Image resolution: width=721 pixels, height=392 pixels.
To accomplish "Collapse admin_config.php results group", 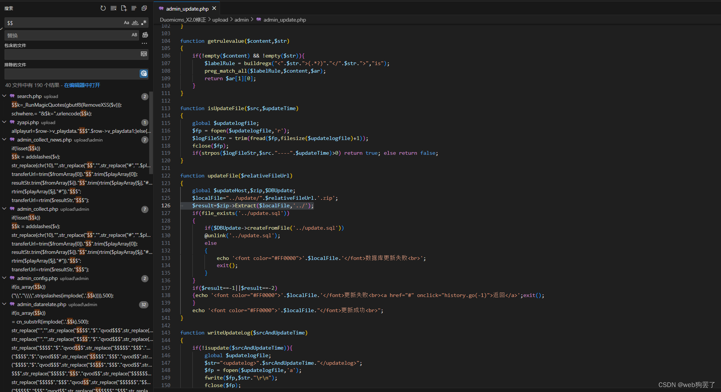I will [5, 278].
